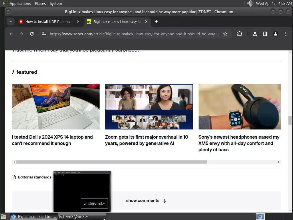
Task: Click the show desktop icon in taskbar
Action: [3, 217]
